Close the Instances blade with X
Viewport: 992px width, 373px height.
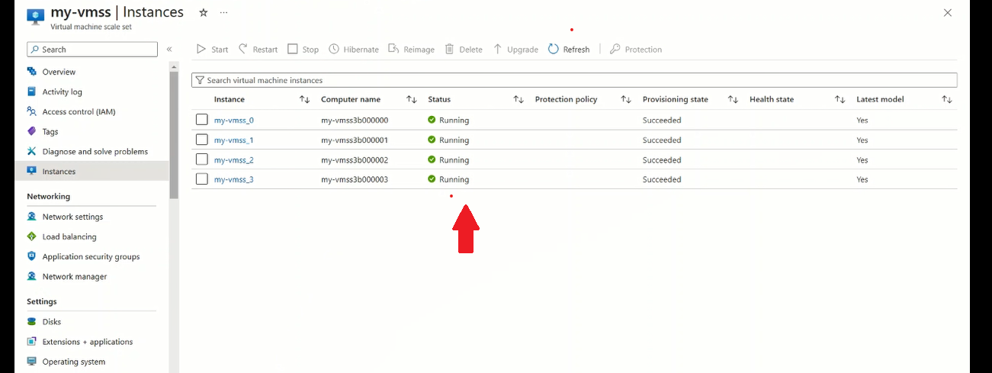(x=948, y=13)
